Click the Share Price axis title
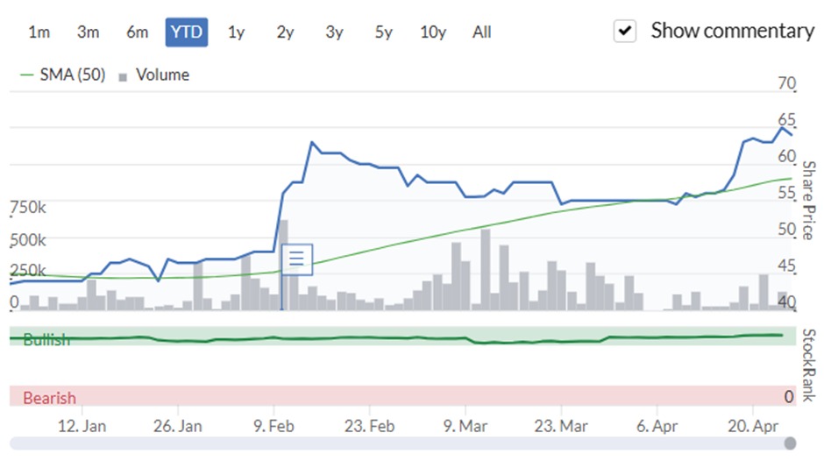Viewport: 824px width, 461px height. [x=809, y=201]
